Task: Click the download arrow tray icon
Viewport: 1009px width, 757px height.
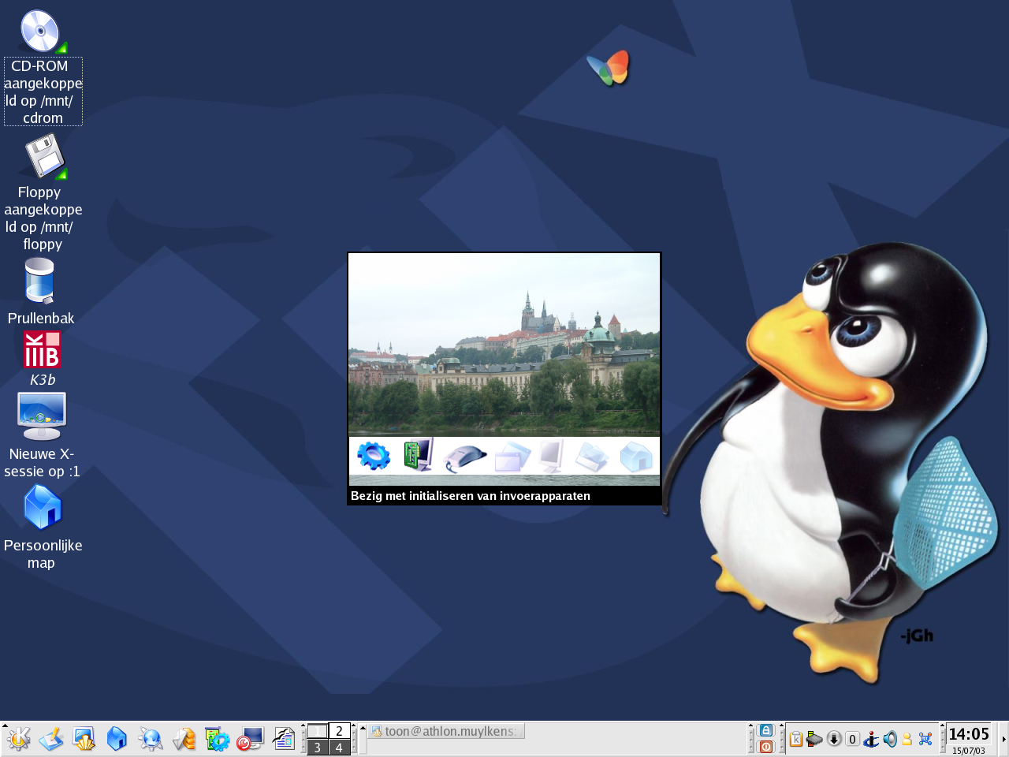Action: [834, 739]
